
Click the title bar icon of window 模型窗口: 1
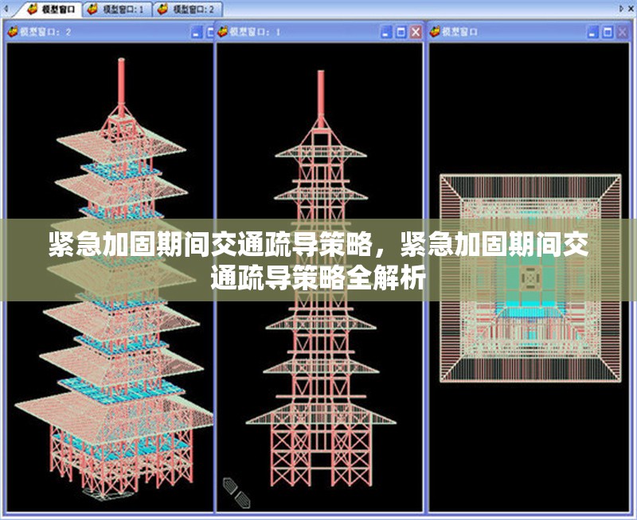pyautogui.click(x=224, y=32)
